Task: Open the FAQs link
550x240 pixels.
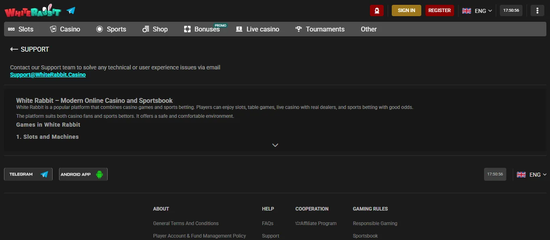Action: [268, 223]
